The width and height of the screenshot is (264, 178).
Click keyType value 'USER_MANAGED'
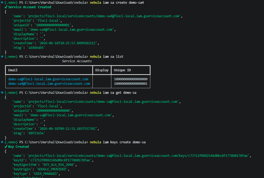tap(46, 173)
